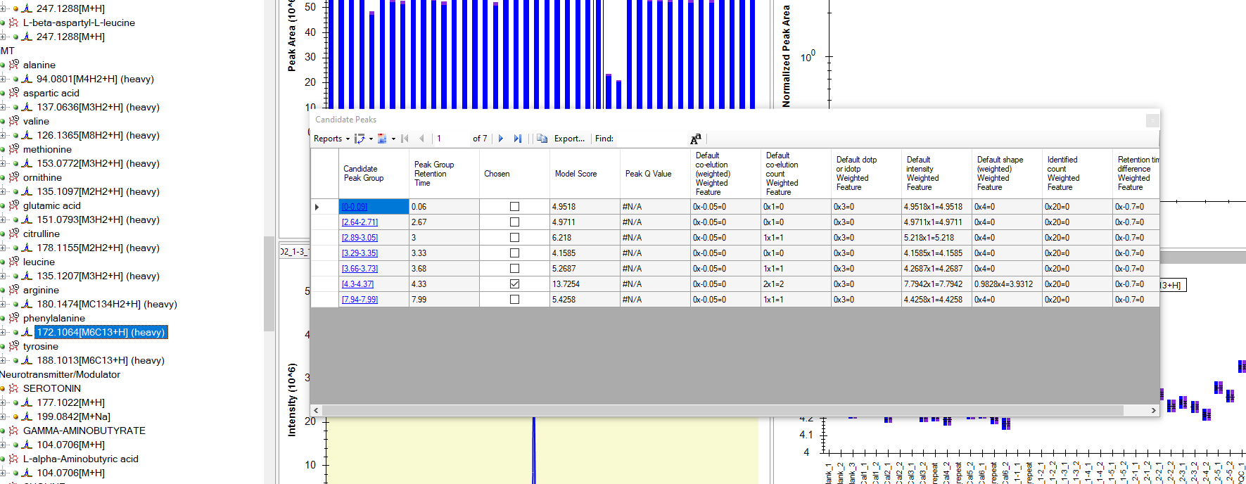Click the pivot/views icon in Candidate Peaks toolbar
The width and height of the screenshot is (1246, 484).
(360, 139)
